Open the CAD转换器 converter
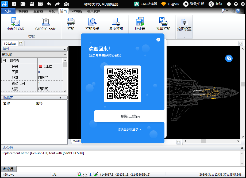The height and width of the screenshot is (178, 246). [x=146, y=4]
